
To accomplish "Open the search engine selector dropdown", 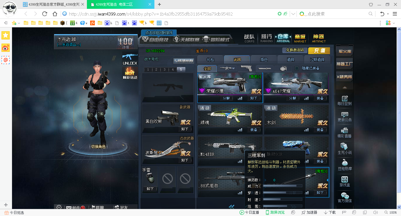I will 302,14.
